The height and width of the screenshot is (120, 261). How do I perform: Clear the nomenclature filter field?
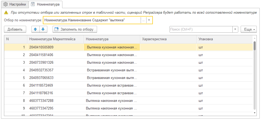coord(149,20)
